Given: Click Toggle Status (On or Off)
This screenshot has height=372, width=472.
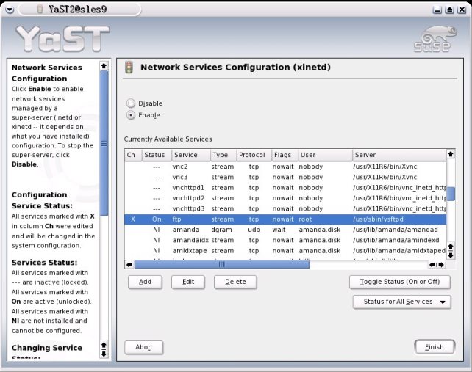Looking at the screenshot, I should click(x=400, y=282).
